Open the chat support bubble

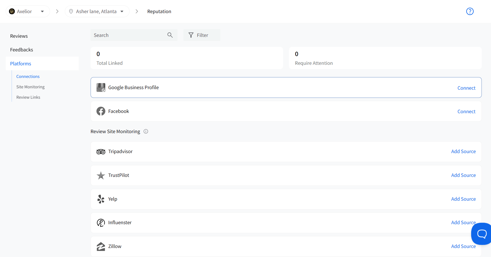click(x=481, y=234)
